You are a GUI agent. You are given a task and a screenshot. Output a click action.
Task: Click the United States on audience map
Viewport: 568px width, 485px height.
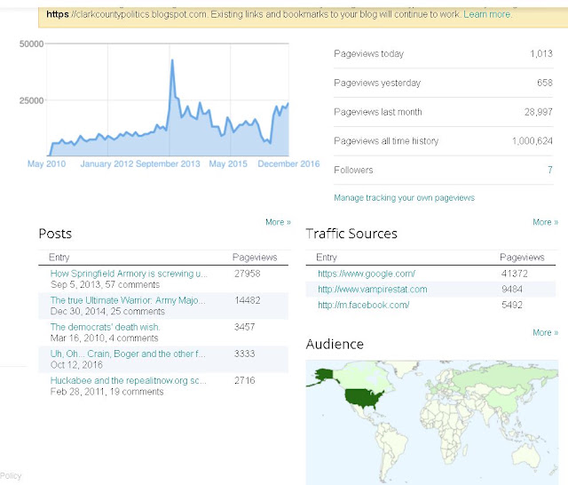[x=363, y=396]
